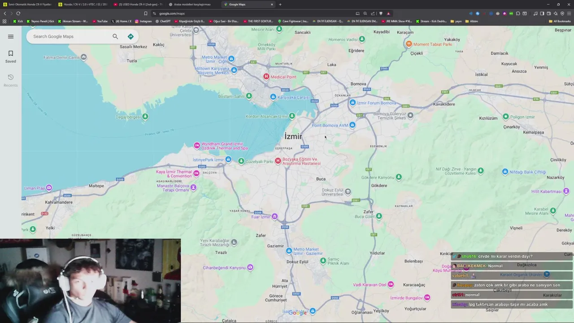Open the Instagram bookmark

pos(143,21)
